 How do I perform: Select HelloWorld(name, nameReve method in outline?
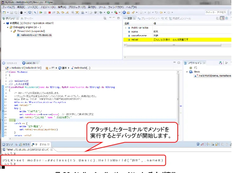coord(213,76)
